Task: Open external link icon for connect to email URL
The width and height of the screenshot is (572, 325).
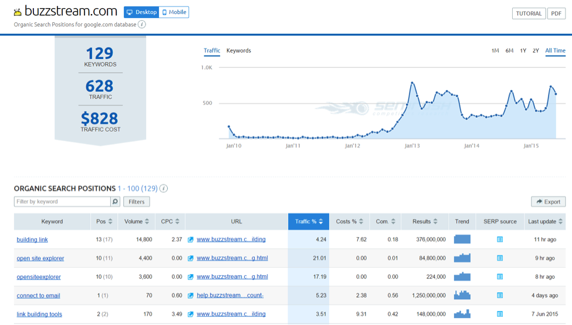Action: click(x=191, y=296)
